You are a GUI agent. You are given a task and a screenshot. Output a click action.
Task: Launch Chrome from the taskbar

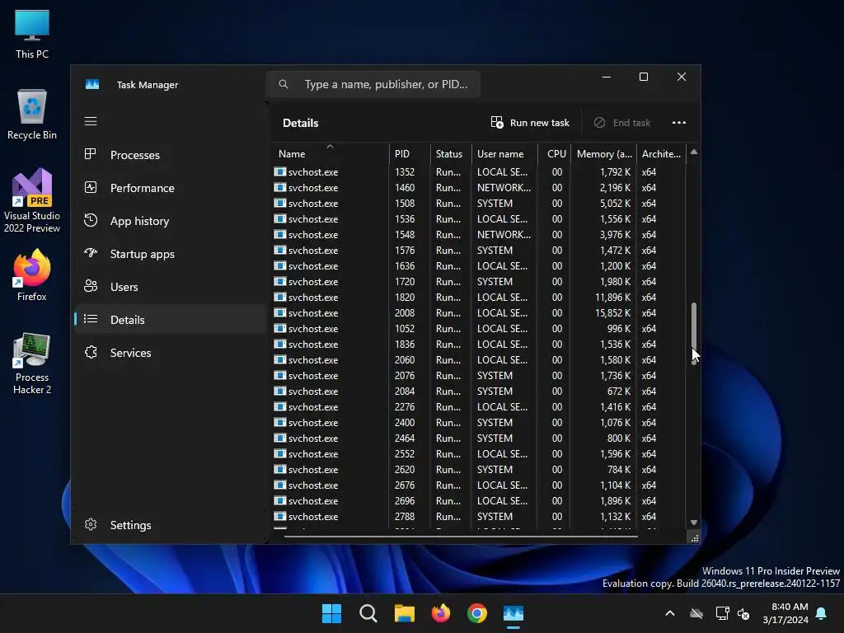click(x=477, y=613)
